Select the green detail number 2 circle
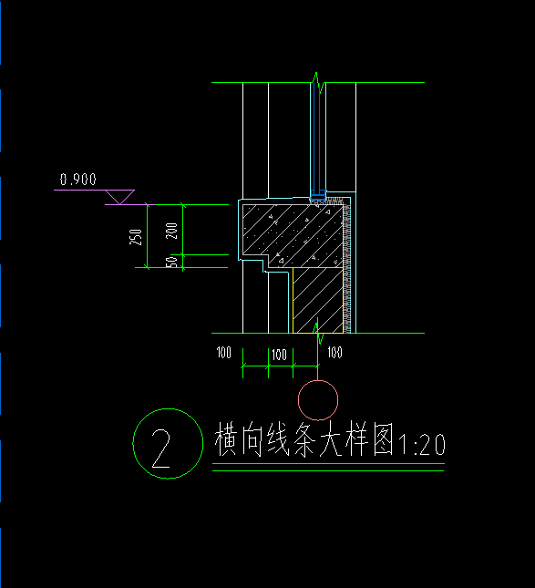The height and width of the screenshot is (588, 535). pyautogui.click(x=168, y=444)
